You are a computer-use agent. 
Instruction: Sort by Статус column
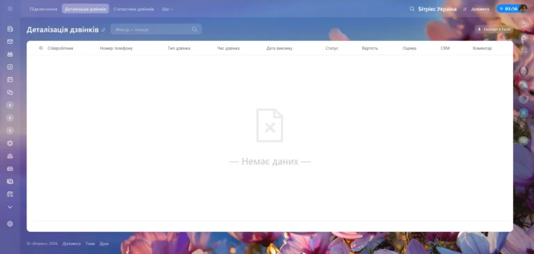click(x=332, y=49)
